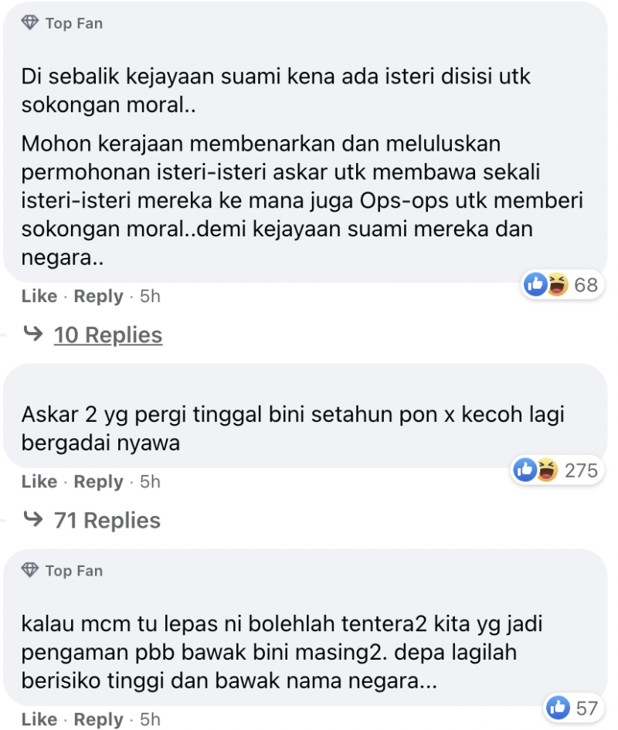Like the "Askar 2 yg pergi" comment
Viewport: 618px width, 730px height.
(x=39, y=482)
